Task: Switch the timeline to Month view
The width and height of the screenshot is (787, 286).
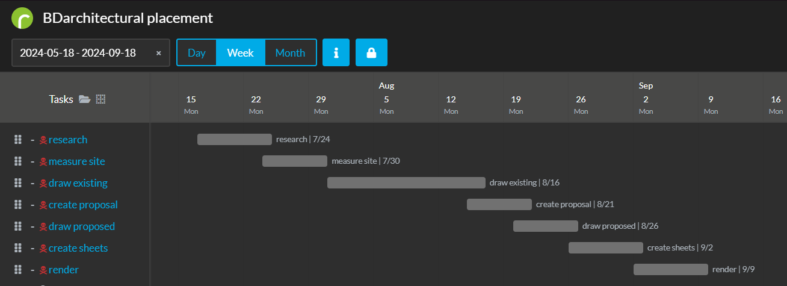Action: [x=291, y=52]
